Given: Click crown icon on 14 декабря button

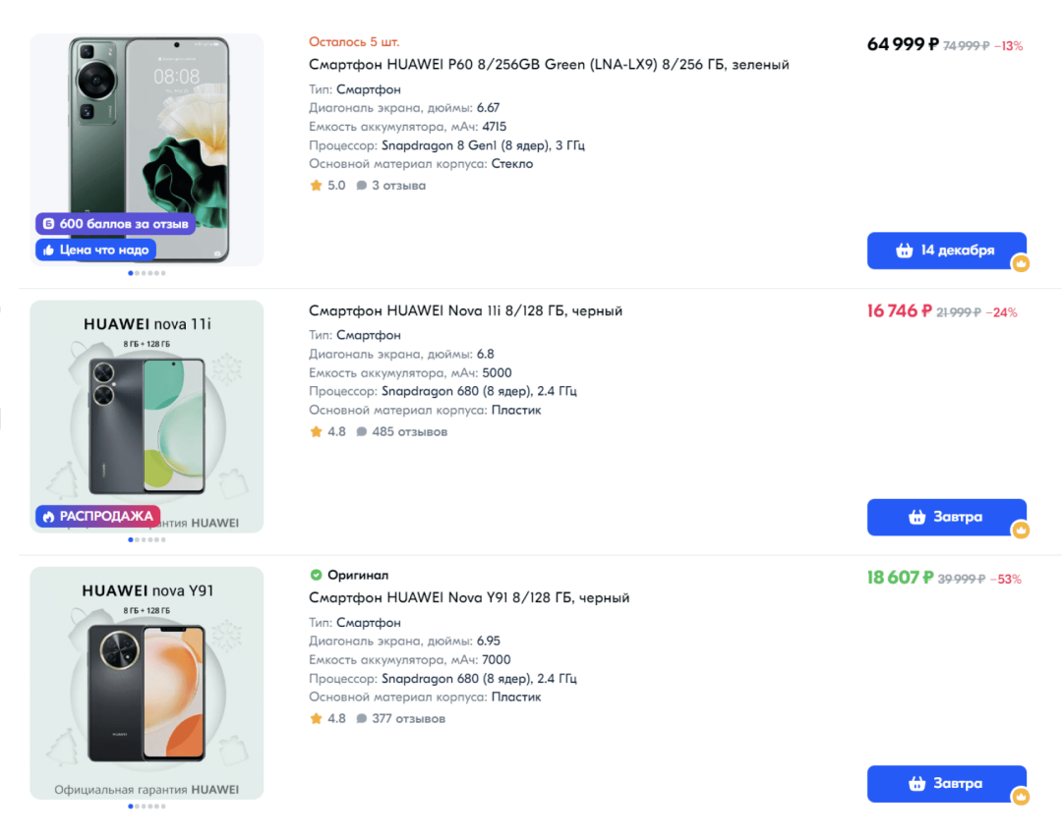Looking at the screenshot, I should [1021, 263].
